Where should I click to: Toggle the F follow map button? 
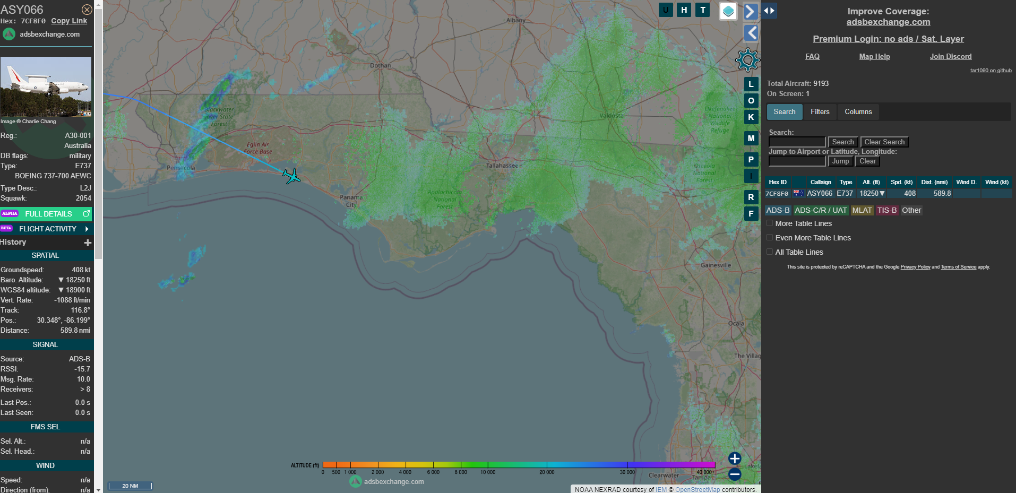click(x=751, y=214)
